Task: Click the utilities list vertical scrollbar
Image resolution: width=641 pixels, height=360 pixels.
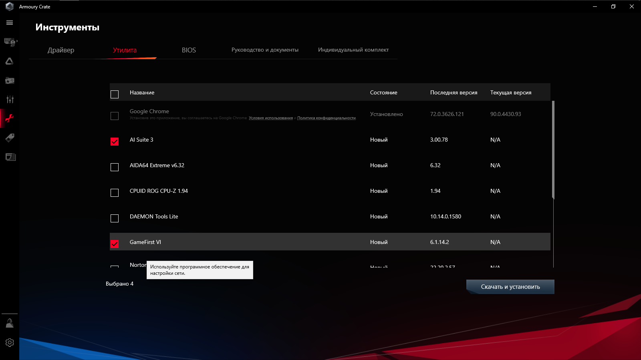Action: click(x=553, y=150)
